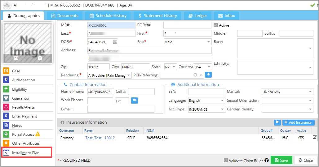Click the blue play arrow in Insurance Information
319x167 pixels.
pyautogui.click(x=277, y=122)
